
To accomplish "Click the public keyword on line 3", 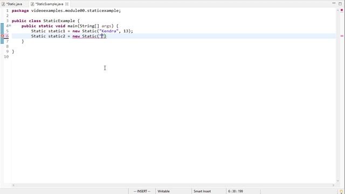I will click(19, 21).
